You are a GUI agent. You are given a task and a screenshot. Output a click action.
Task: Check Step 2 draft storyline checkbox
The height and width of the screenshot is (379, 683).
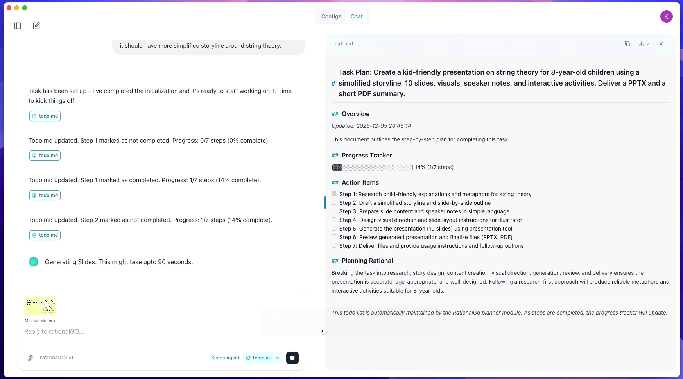[334, 202]
